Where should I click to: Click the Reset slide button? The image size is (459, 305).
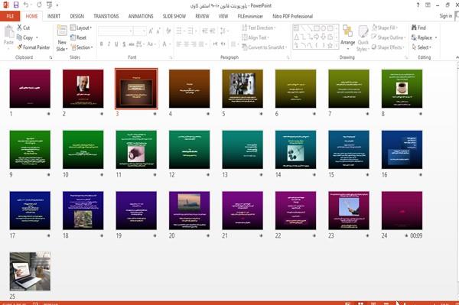[78, 37]
